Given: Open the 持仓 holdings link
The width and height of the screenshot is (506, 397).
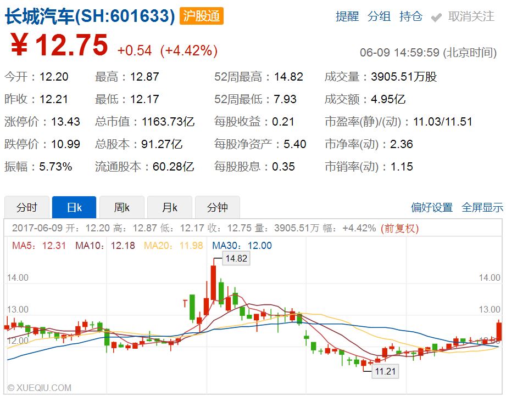Looking at the screenshot, I should click(x=410, y=16).
